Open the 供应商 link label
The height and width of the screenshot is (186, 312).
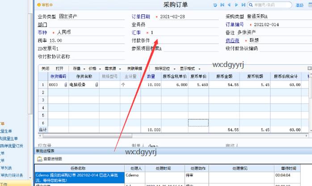pos(232,40)
